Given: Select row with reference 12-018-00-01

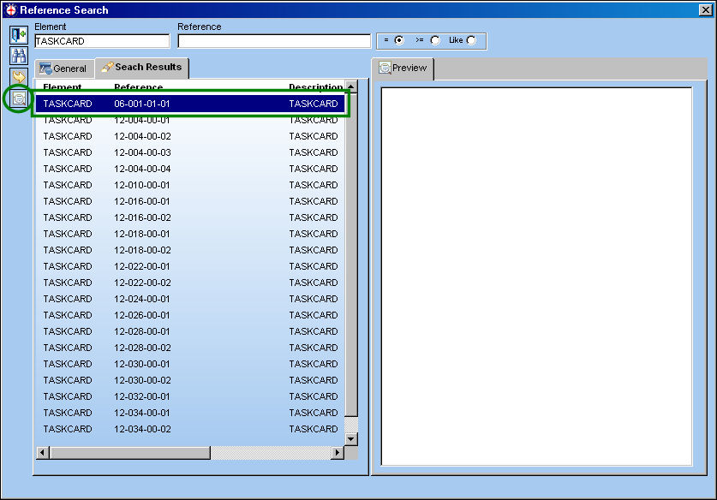Looking at the screenshot, I should [x=190, y=234].
